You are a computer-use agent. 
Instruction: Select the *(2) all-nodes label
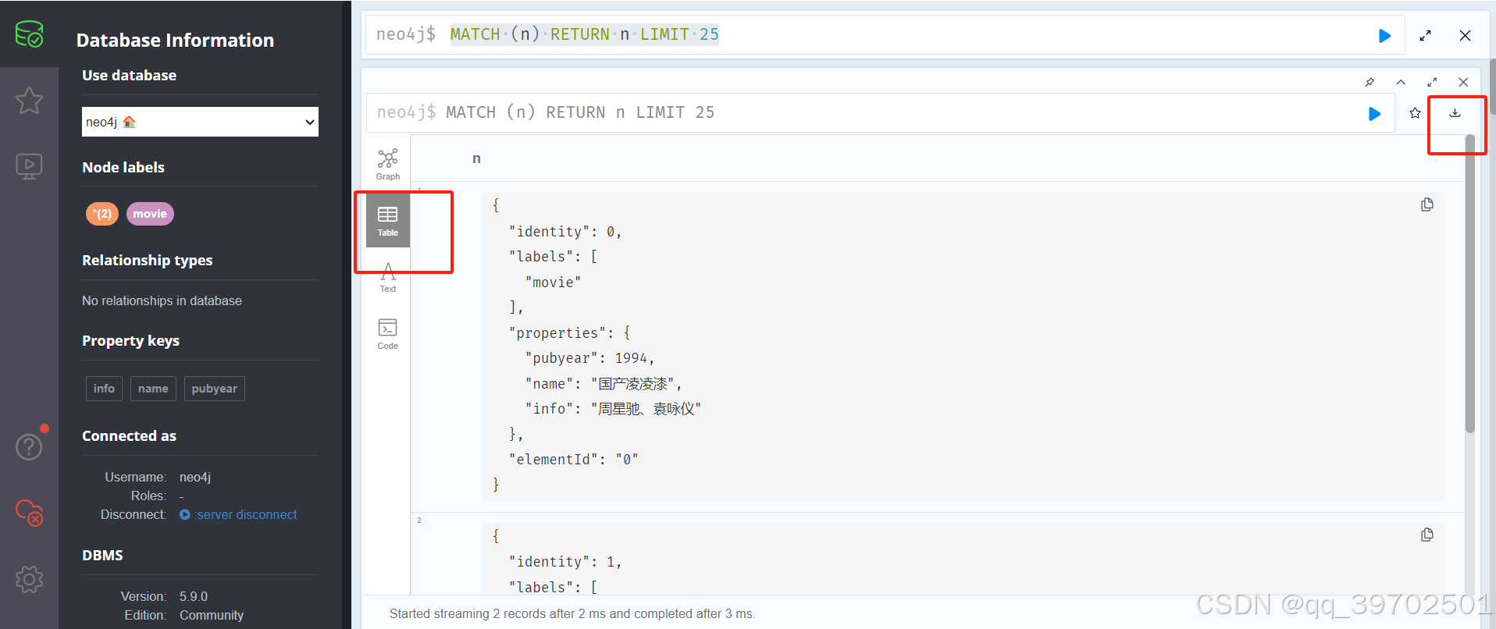point(102,214)
